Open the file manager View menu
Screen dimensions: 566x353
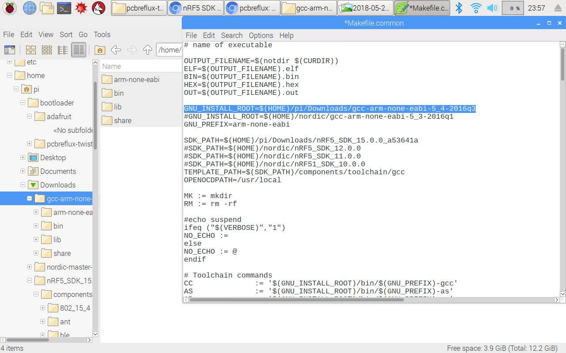tap(46, 34)
